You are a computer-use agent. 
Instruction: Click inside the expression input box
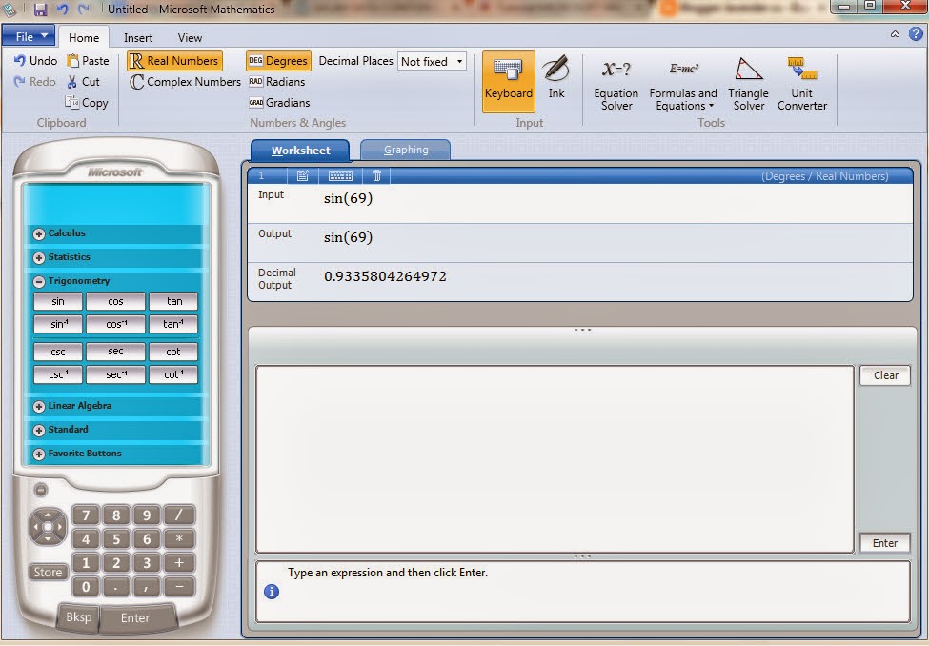pos(555,459)
